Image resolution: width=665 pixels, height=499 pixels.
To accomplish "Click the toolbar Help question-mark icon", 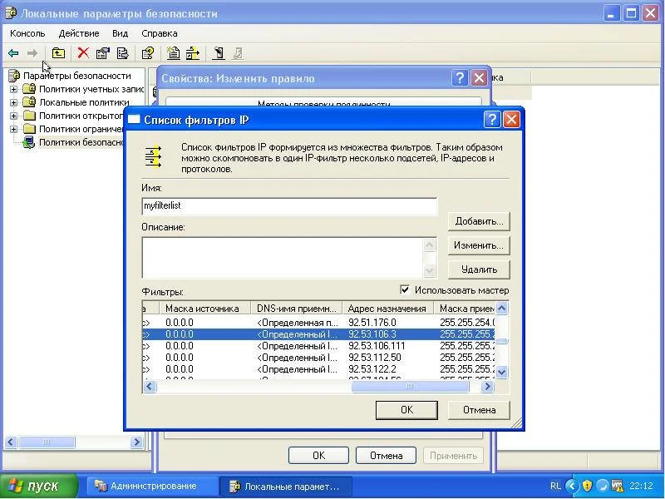I will click(148, 53).
